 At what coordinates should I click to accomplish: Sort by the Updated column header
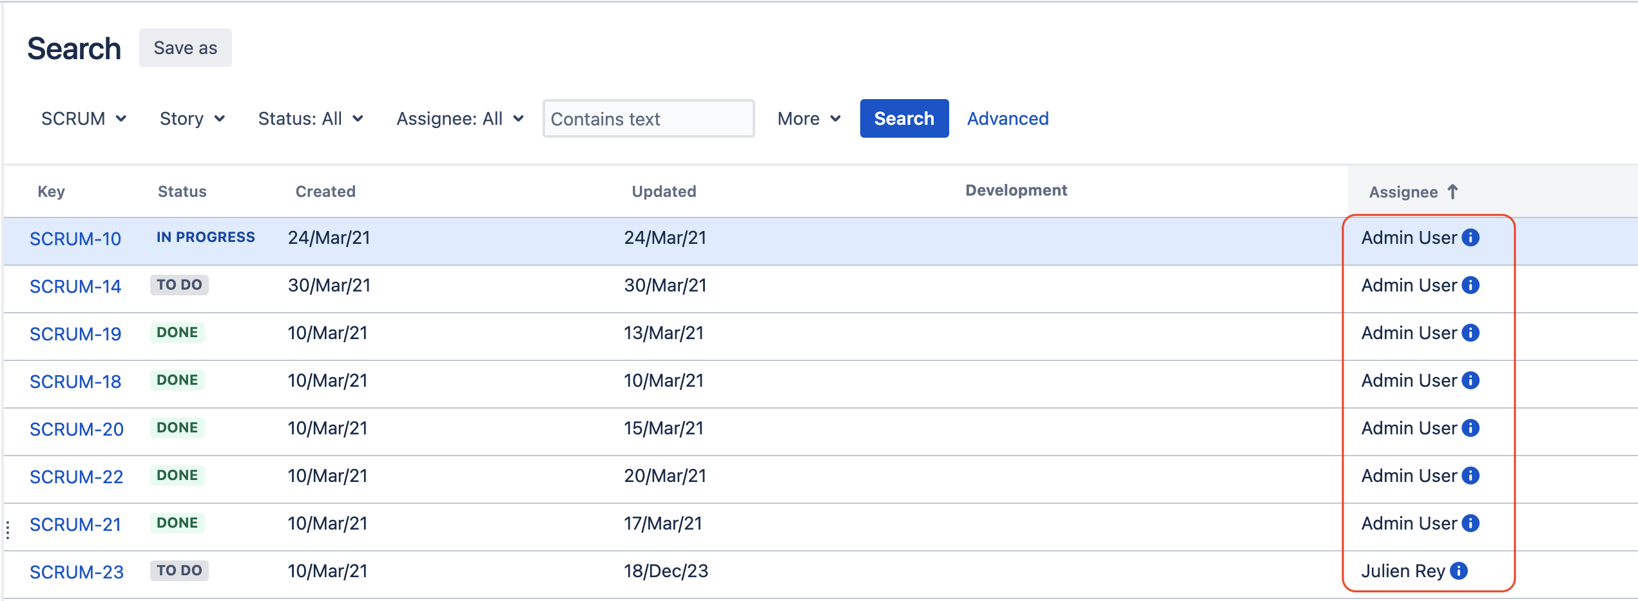pyautogui.click(x=664, y=192)
